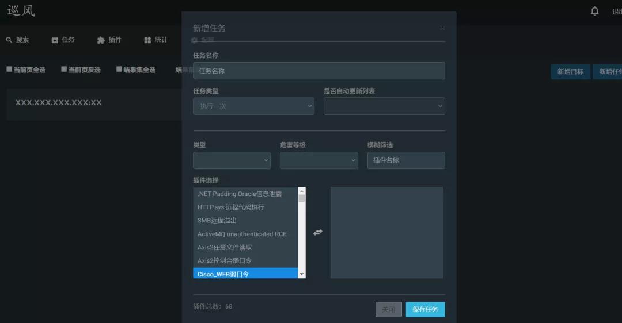Select ActiveMQ unauthenticated RCE plugin

[245, 234]
